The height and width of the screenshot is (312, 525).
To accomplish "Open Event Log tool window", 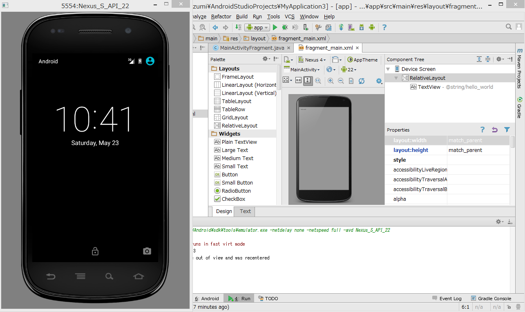I will [447, 299].
